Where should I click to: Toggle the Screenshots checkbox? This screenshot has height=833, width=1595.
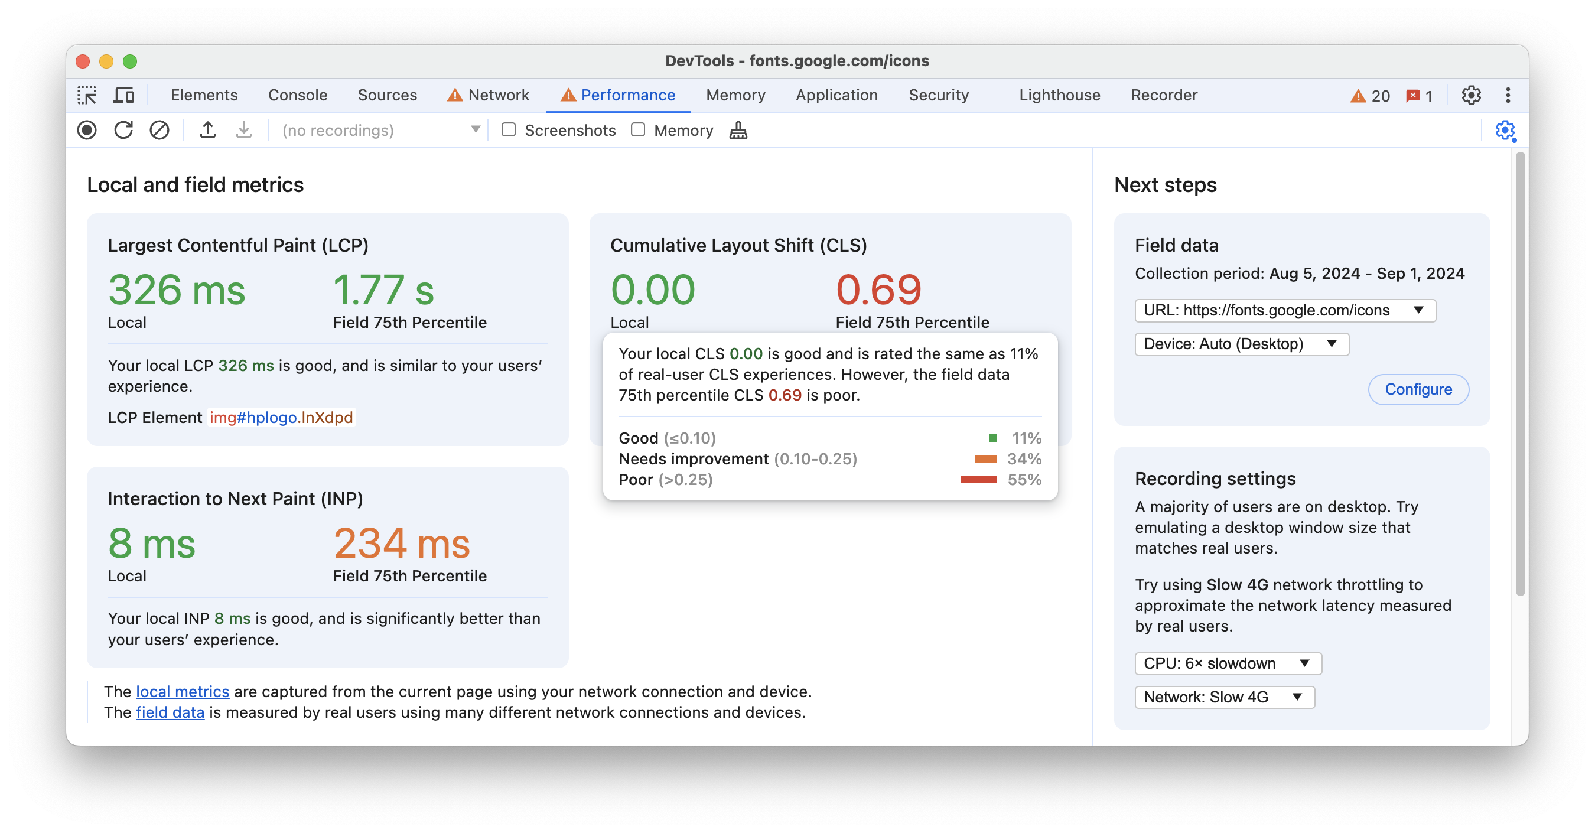click(x=509, y=130)
